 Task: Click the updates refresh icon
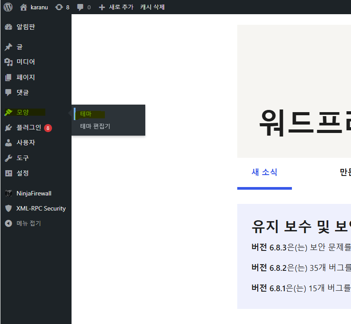tap(59, 7)
